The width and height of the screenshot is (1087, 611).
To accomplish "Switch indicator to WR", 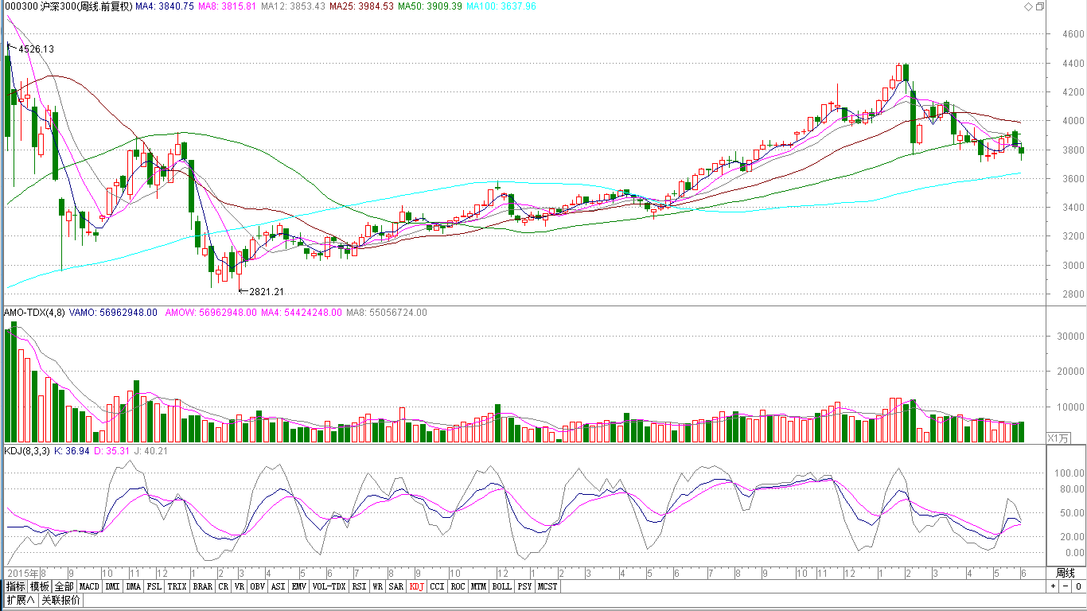I will (377, 586).
